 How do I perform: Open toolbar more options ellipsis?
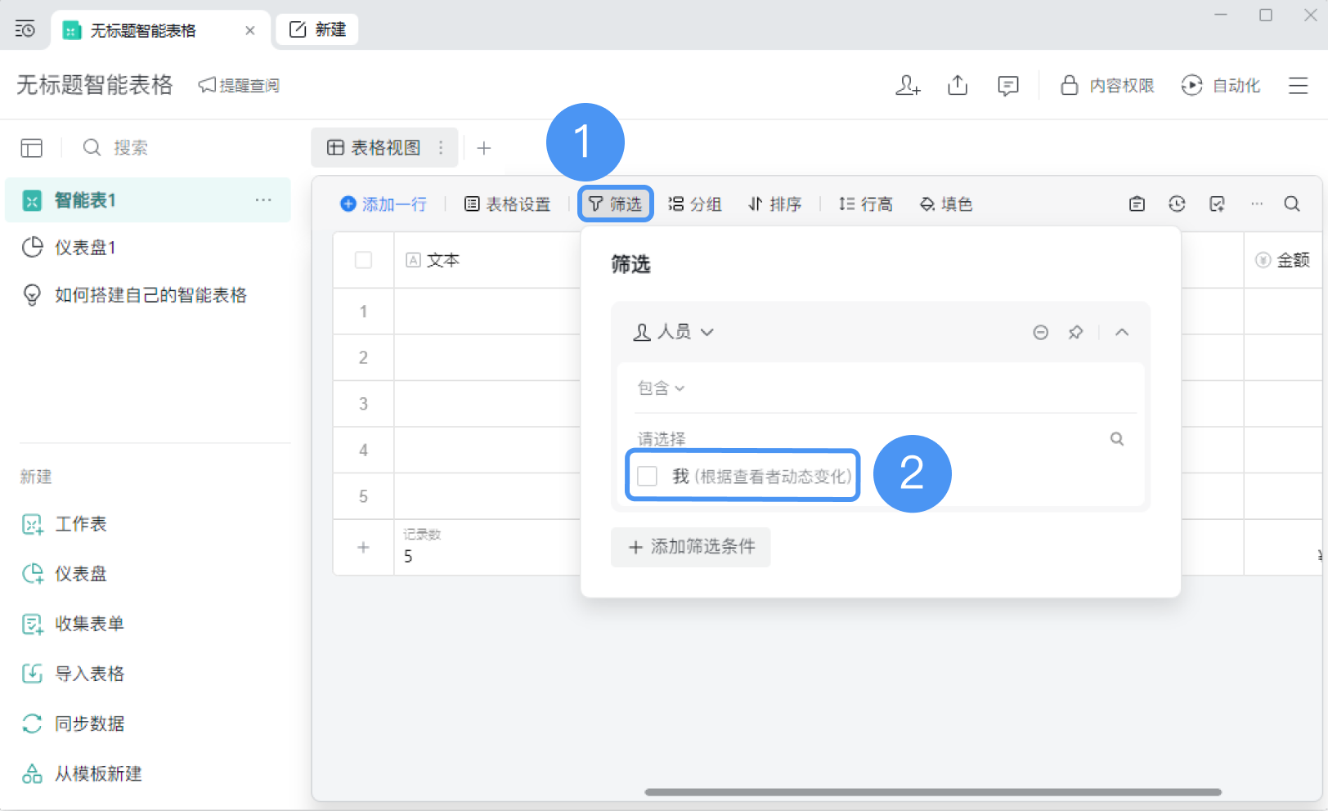1257,204
